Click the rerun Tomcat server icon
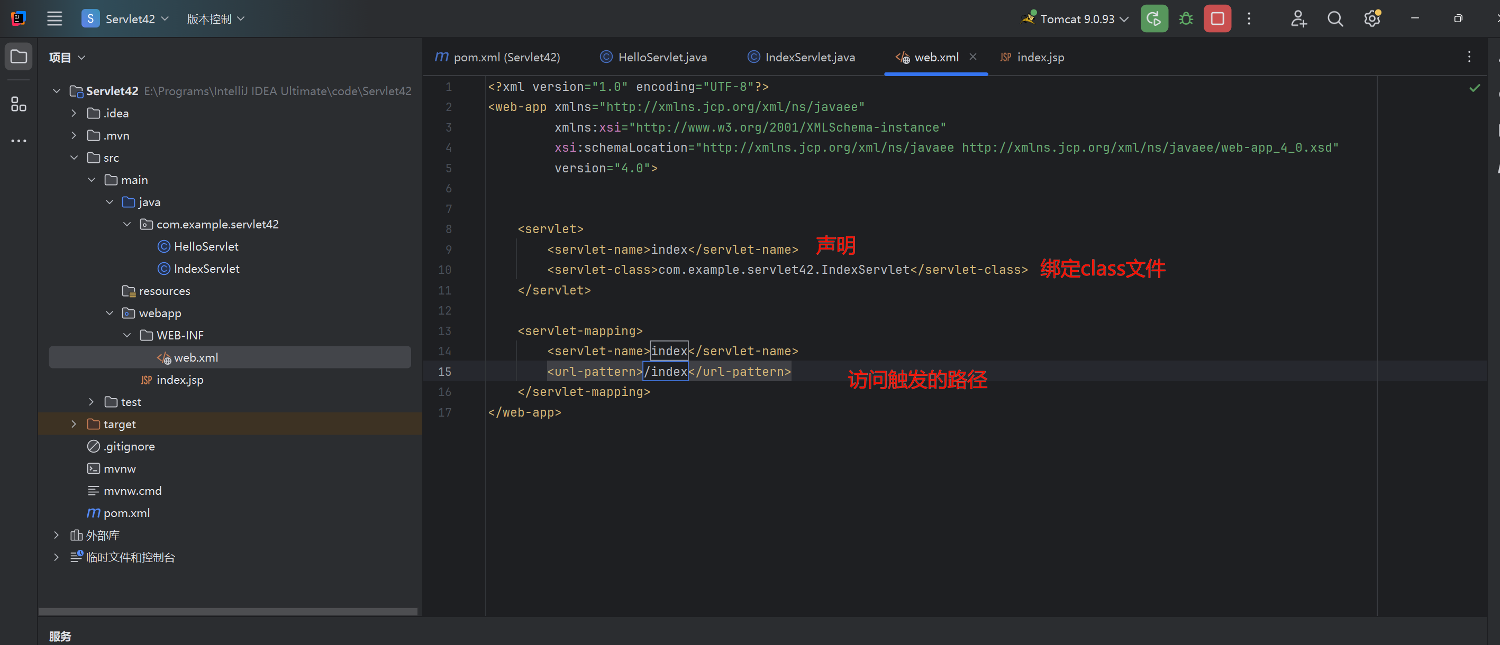 pos(1153,19)
